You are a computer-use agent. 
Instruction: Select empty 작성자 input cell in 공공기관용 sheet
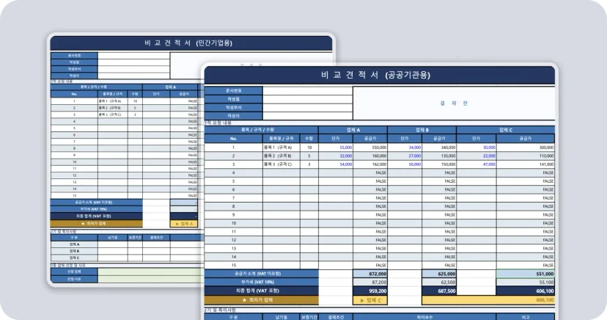coord(308,116)
